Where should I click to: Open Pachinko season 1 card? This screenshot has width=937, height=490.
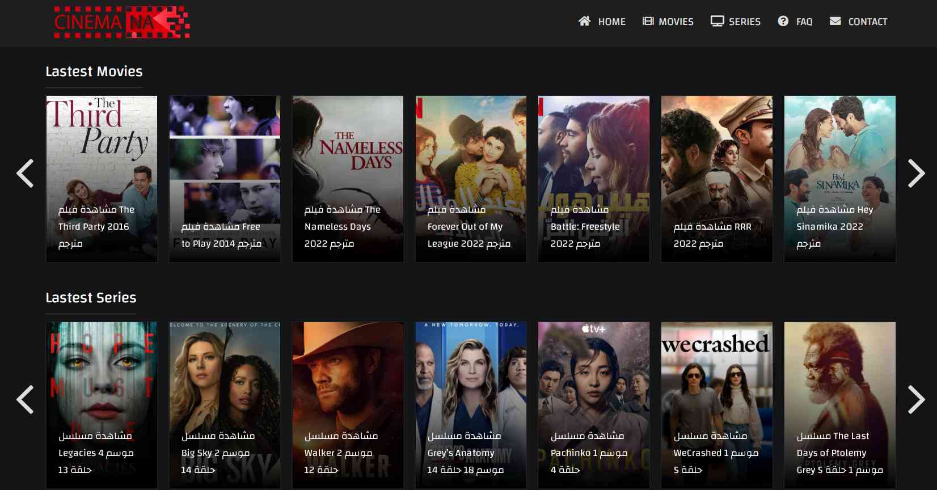(x=594, y=405)
